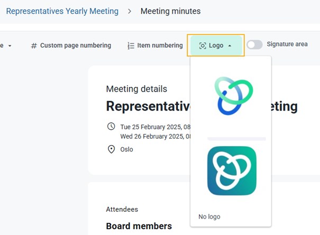The image size is (320, 235).
Task: Click the clock icon beside meeting date
Action: 111,126
